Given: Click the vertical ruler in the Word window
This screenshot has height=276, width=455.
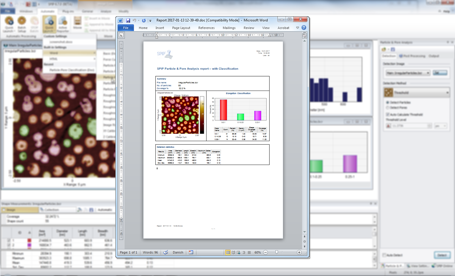Looking at the screenshot, I should point(121,141).
